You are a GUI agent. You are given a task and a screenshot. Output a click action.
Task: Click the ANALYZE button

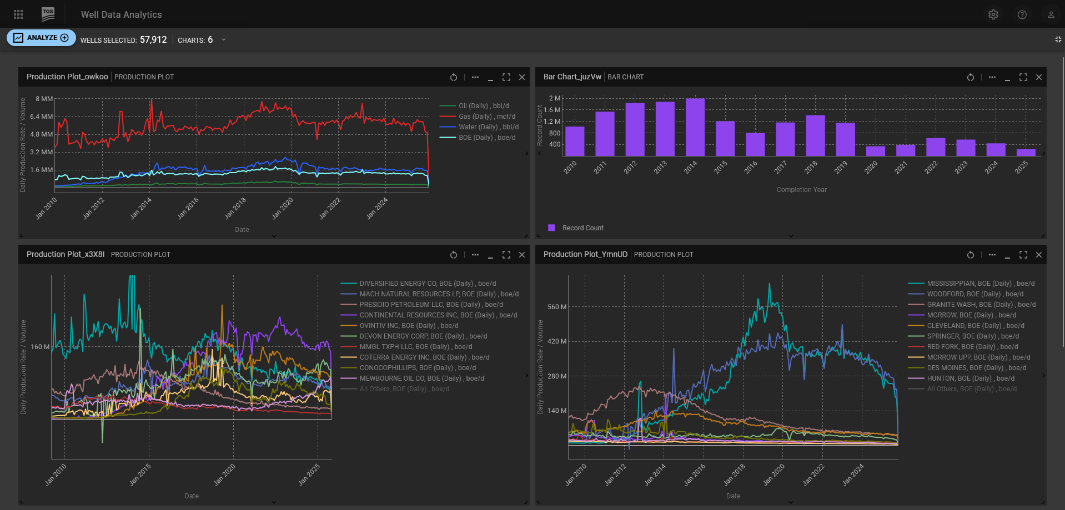point(41,38)
